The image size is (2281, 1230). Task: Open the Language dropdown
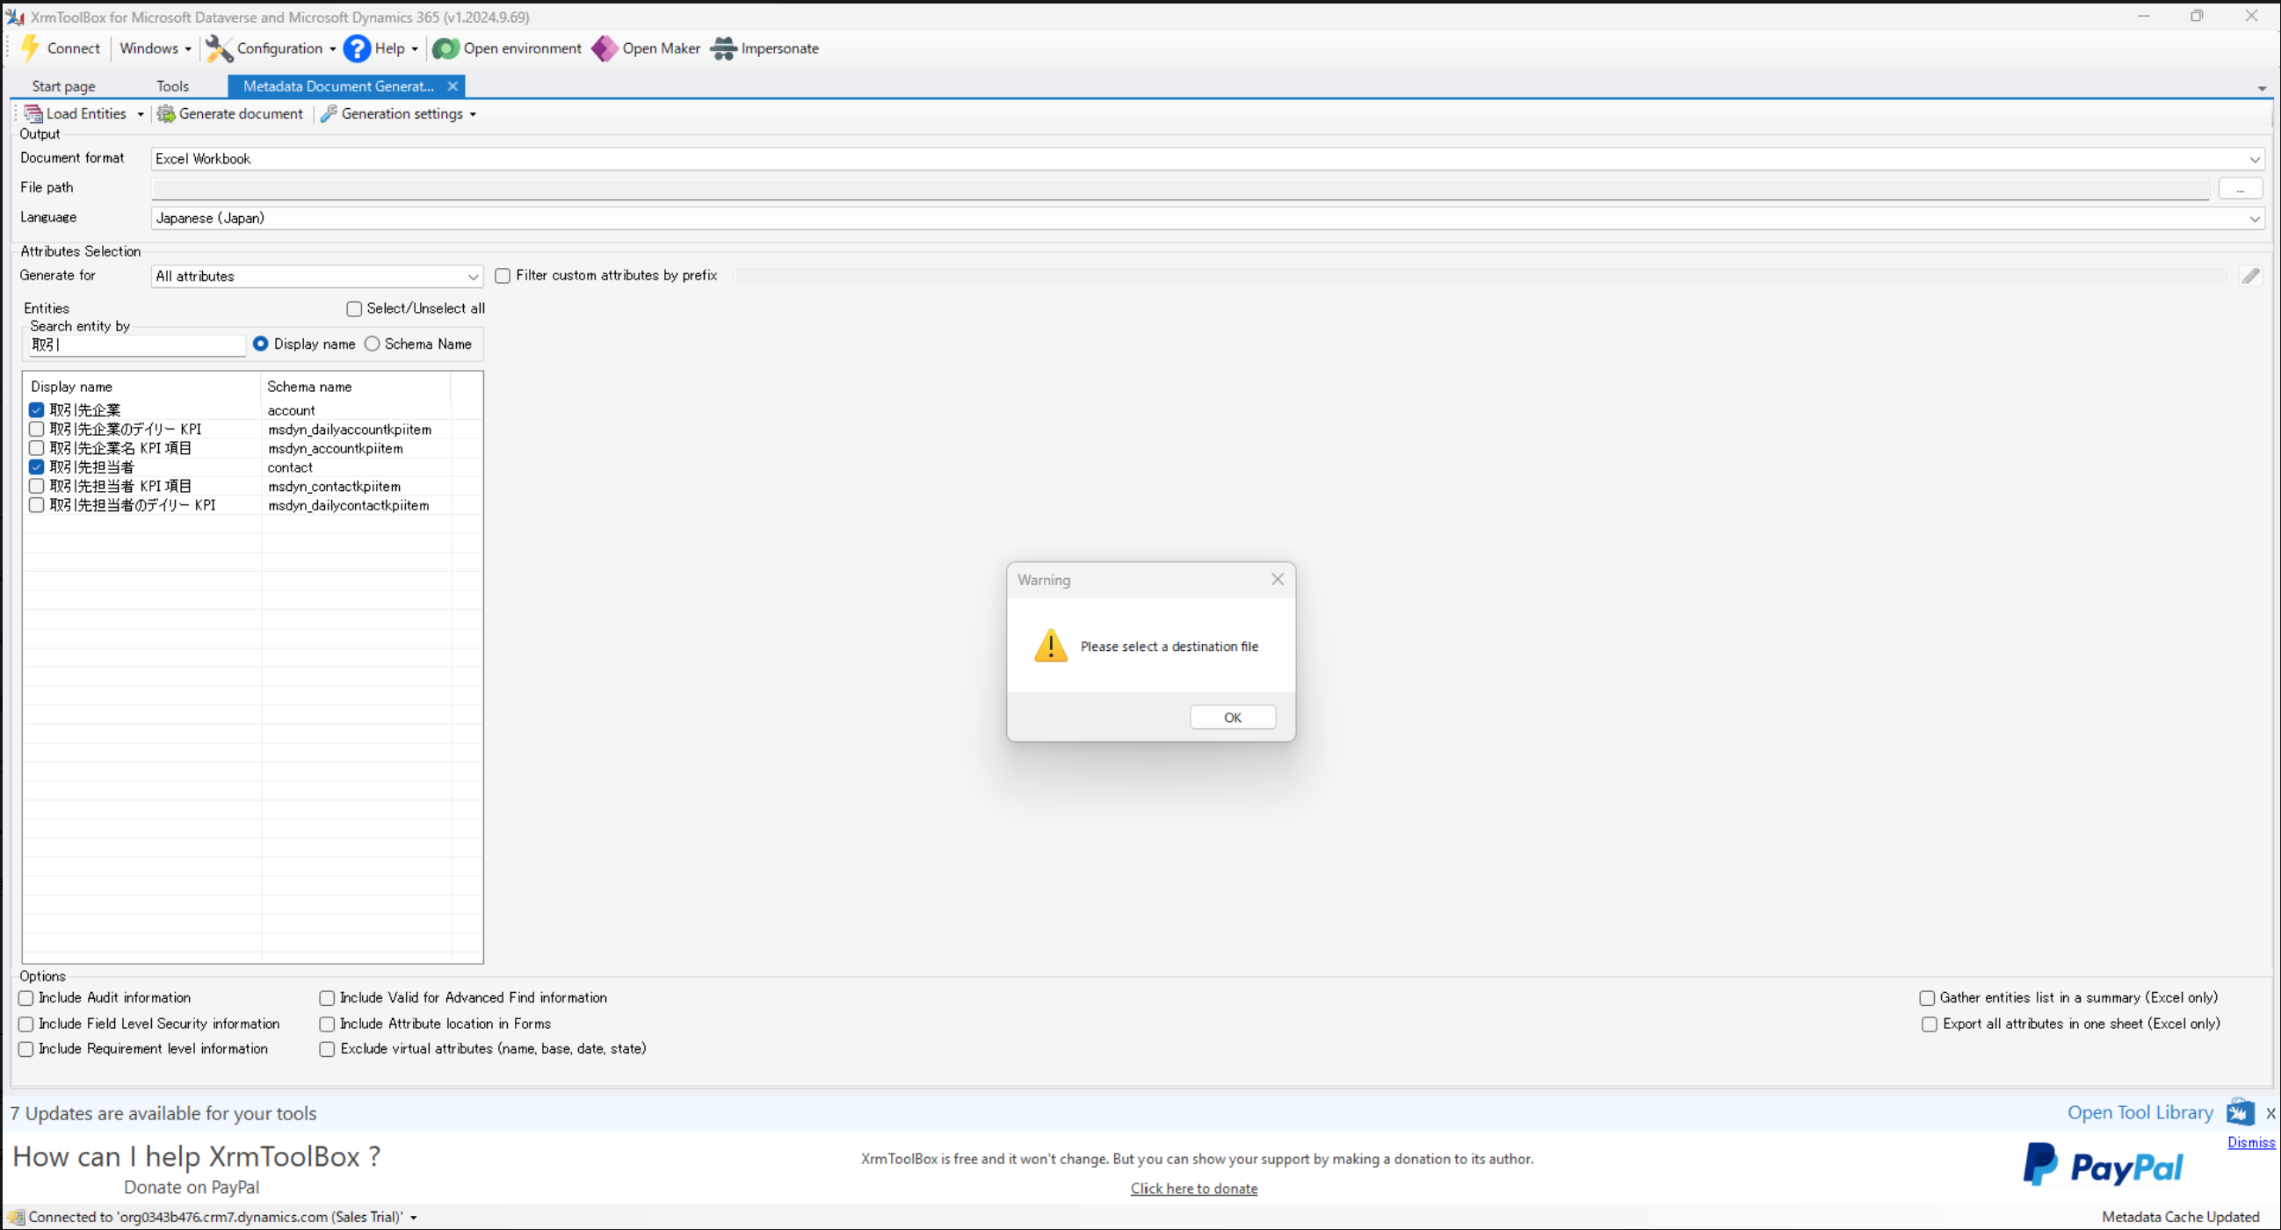pyautogui.click(x=2255, y=219)
